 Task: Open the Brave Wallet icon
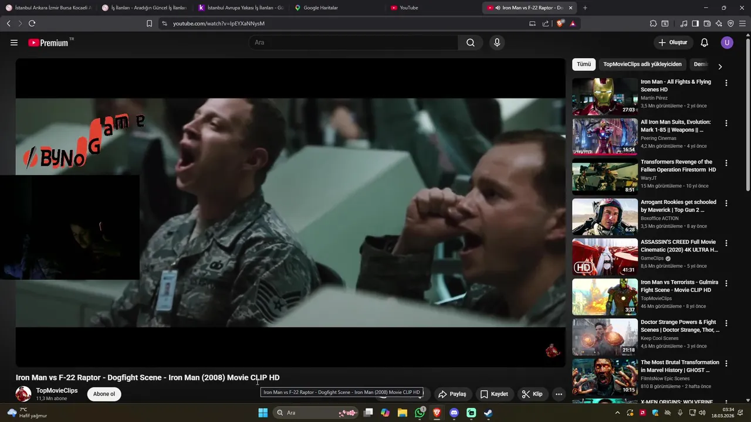(707, 23)
